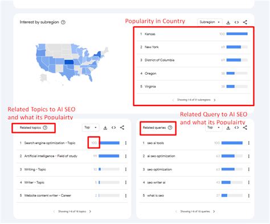Click Kansas on the US map
270x224 pixels.
68,62
